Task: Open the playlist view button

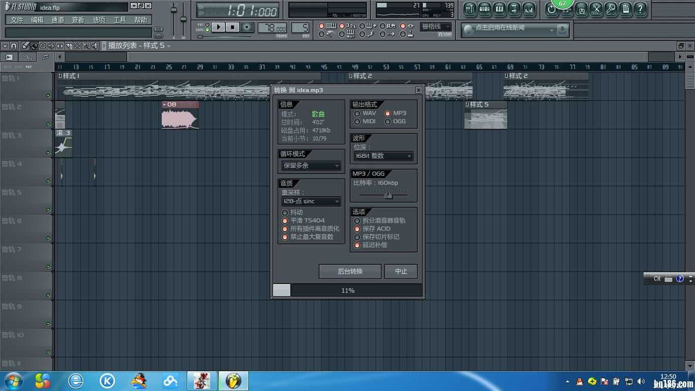Action: click(470, 9)
